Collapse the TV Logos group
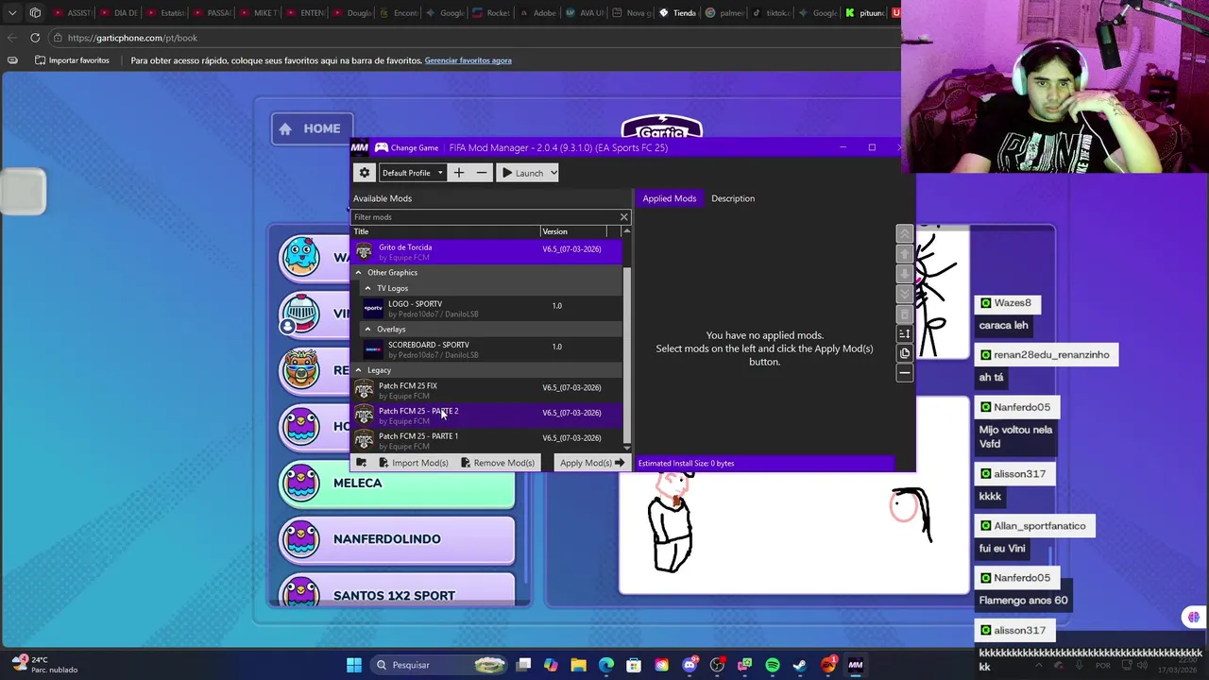 tap(367, 288)
